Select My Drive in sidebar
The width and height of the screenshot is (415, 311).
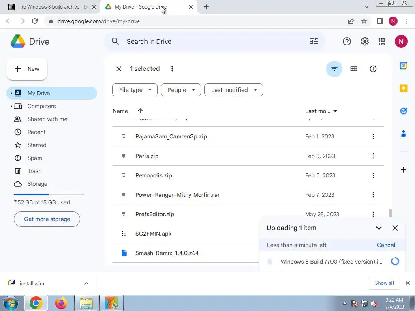coord(52,93)
